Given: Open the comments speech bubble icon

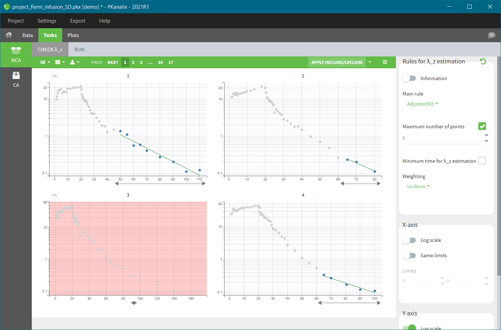Looking at the screenshot, I should click(492, 35).
